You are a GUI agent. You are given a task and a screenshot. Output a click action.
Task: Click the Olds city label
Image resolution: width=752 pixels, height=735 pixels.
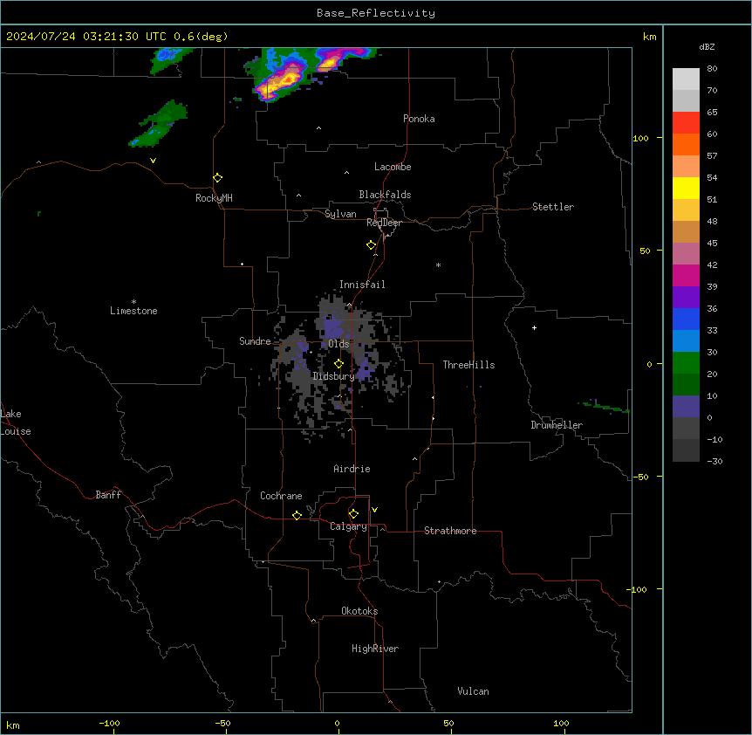338,344
